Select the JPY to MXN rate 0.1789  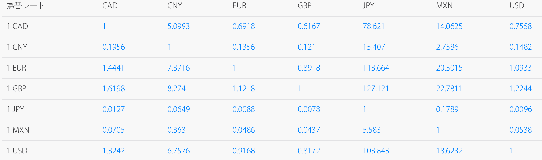point(447,109)
